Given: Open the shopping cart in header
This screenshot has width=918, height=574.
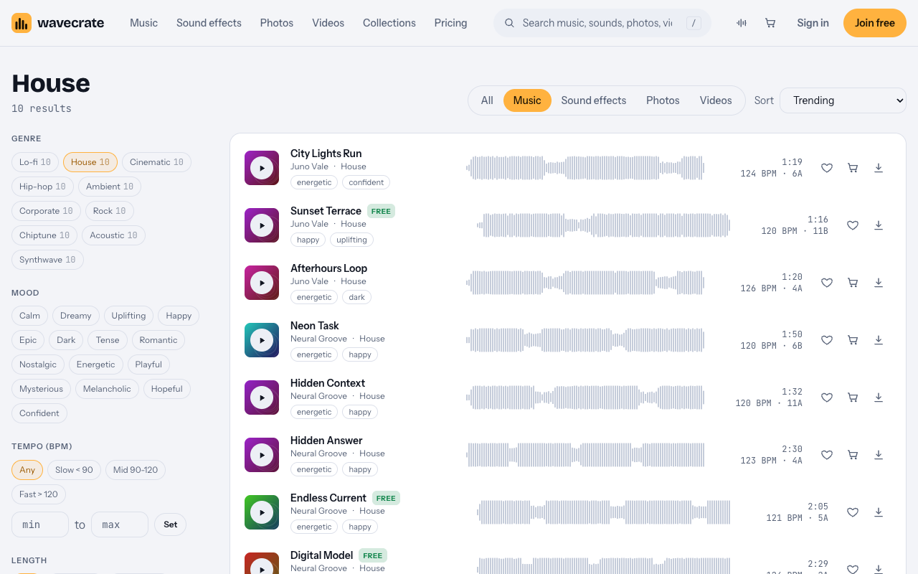Looking at the screenshot, I should click(770, 23).
